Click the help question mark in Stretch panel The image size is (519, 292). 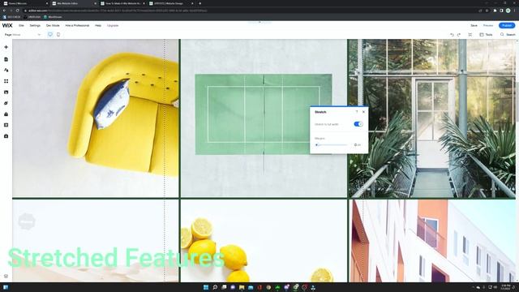357,112
